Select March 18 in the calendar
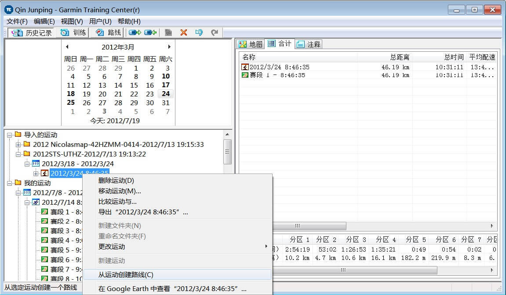This screenshot has height=295, width=506. point(71,94)
